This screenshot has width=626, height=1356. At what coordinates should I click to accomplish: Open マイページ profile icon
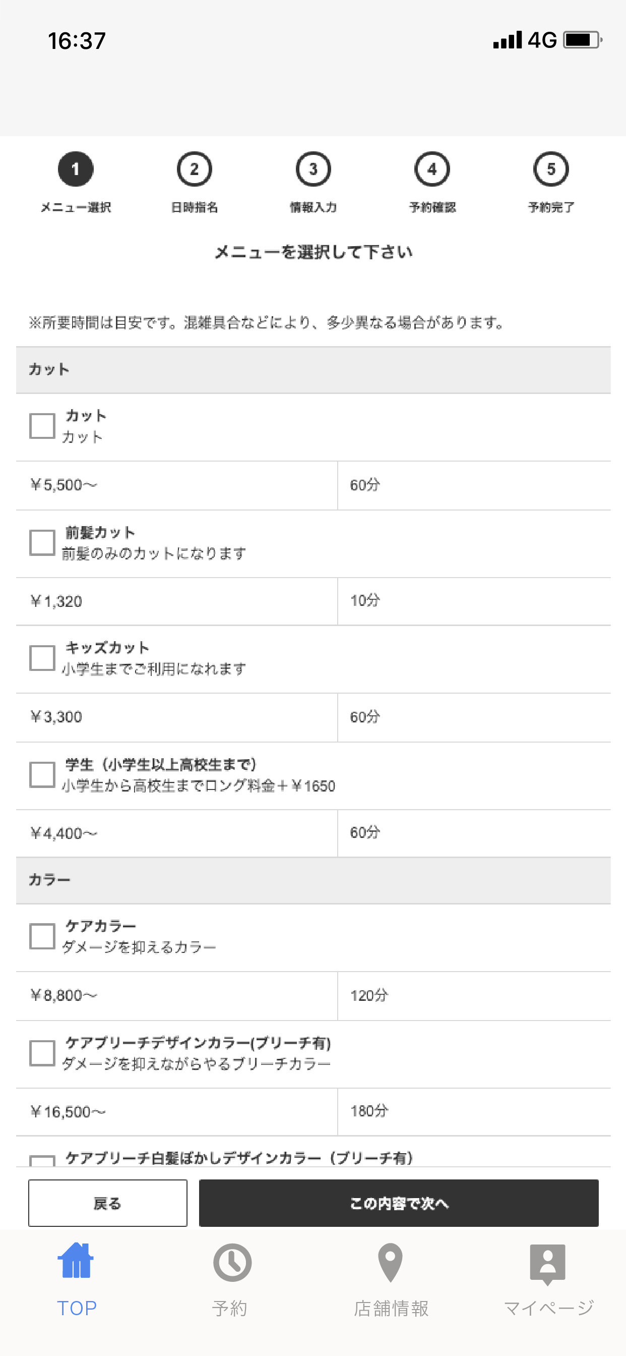pos(547,1264)
